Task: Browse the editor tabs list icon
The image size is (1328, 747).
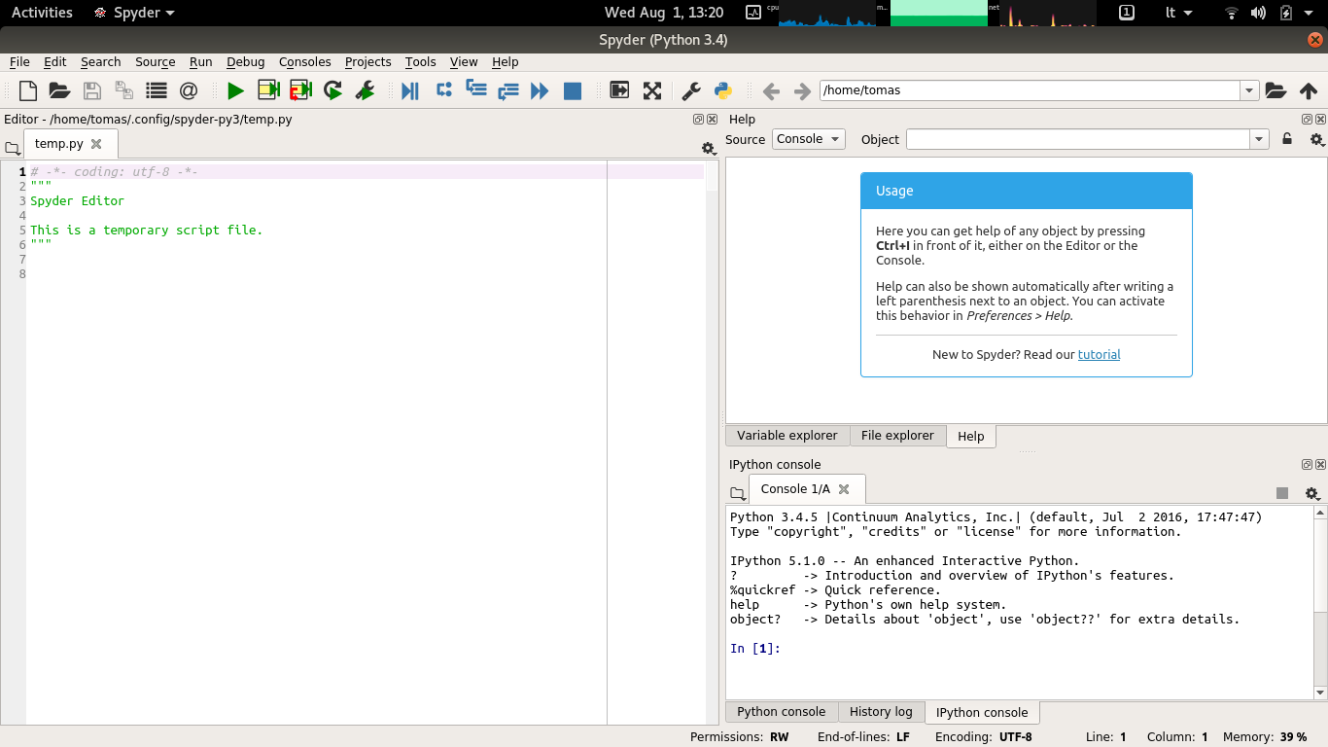Action: [x=12, y=149]
